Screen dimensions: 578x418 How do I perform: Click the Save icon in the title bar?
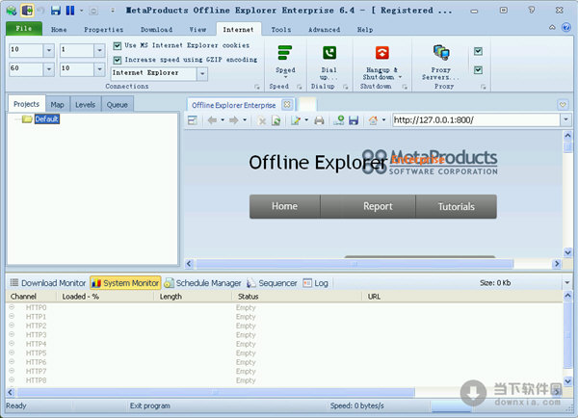(x=56, y=11)
